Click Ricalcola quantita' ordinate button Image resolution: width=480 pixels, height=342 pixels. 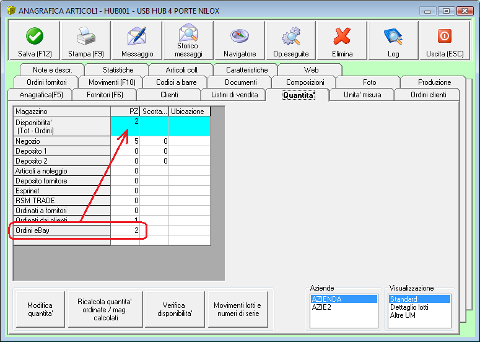click(105, 309)
